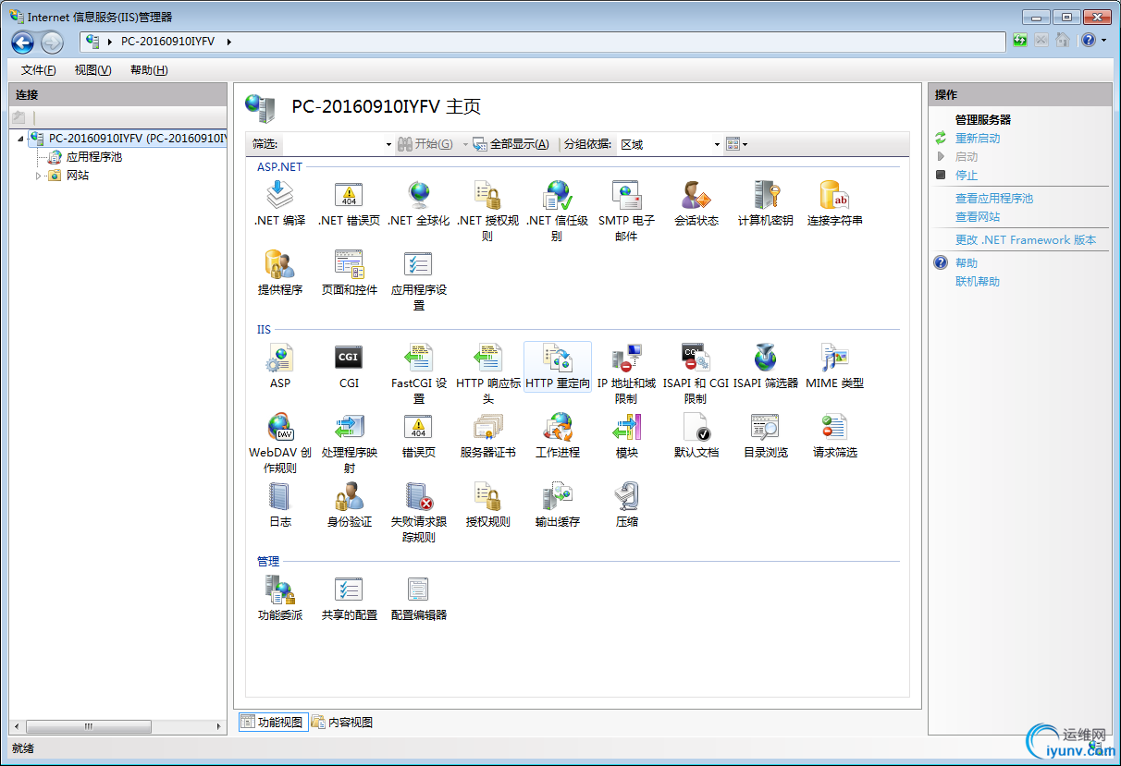The height and width of the screenshot is (766, 1121).
Task: Open ISAPI 筛选器 feature
Action: (765, 366)
